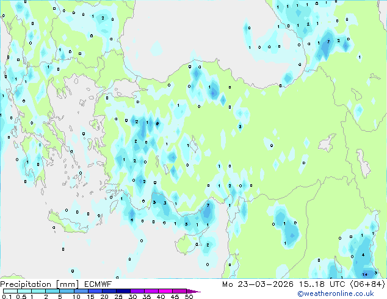
Task: Select the legend swatch between 0.5 and 1
Action: pyautogui.click(x=24, y=291)
